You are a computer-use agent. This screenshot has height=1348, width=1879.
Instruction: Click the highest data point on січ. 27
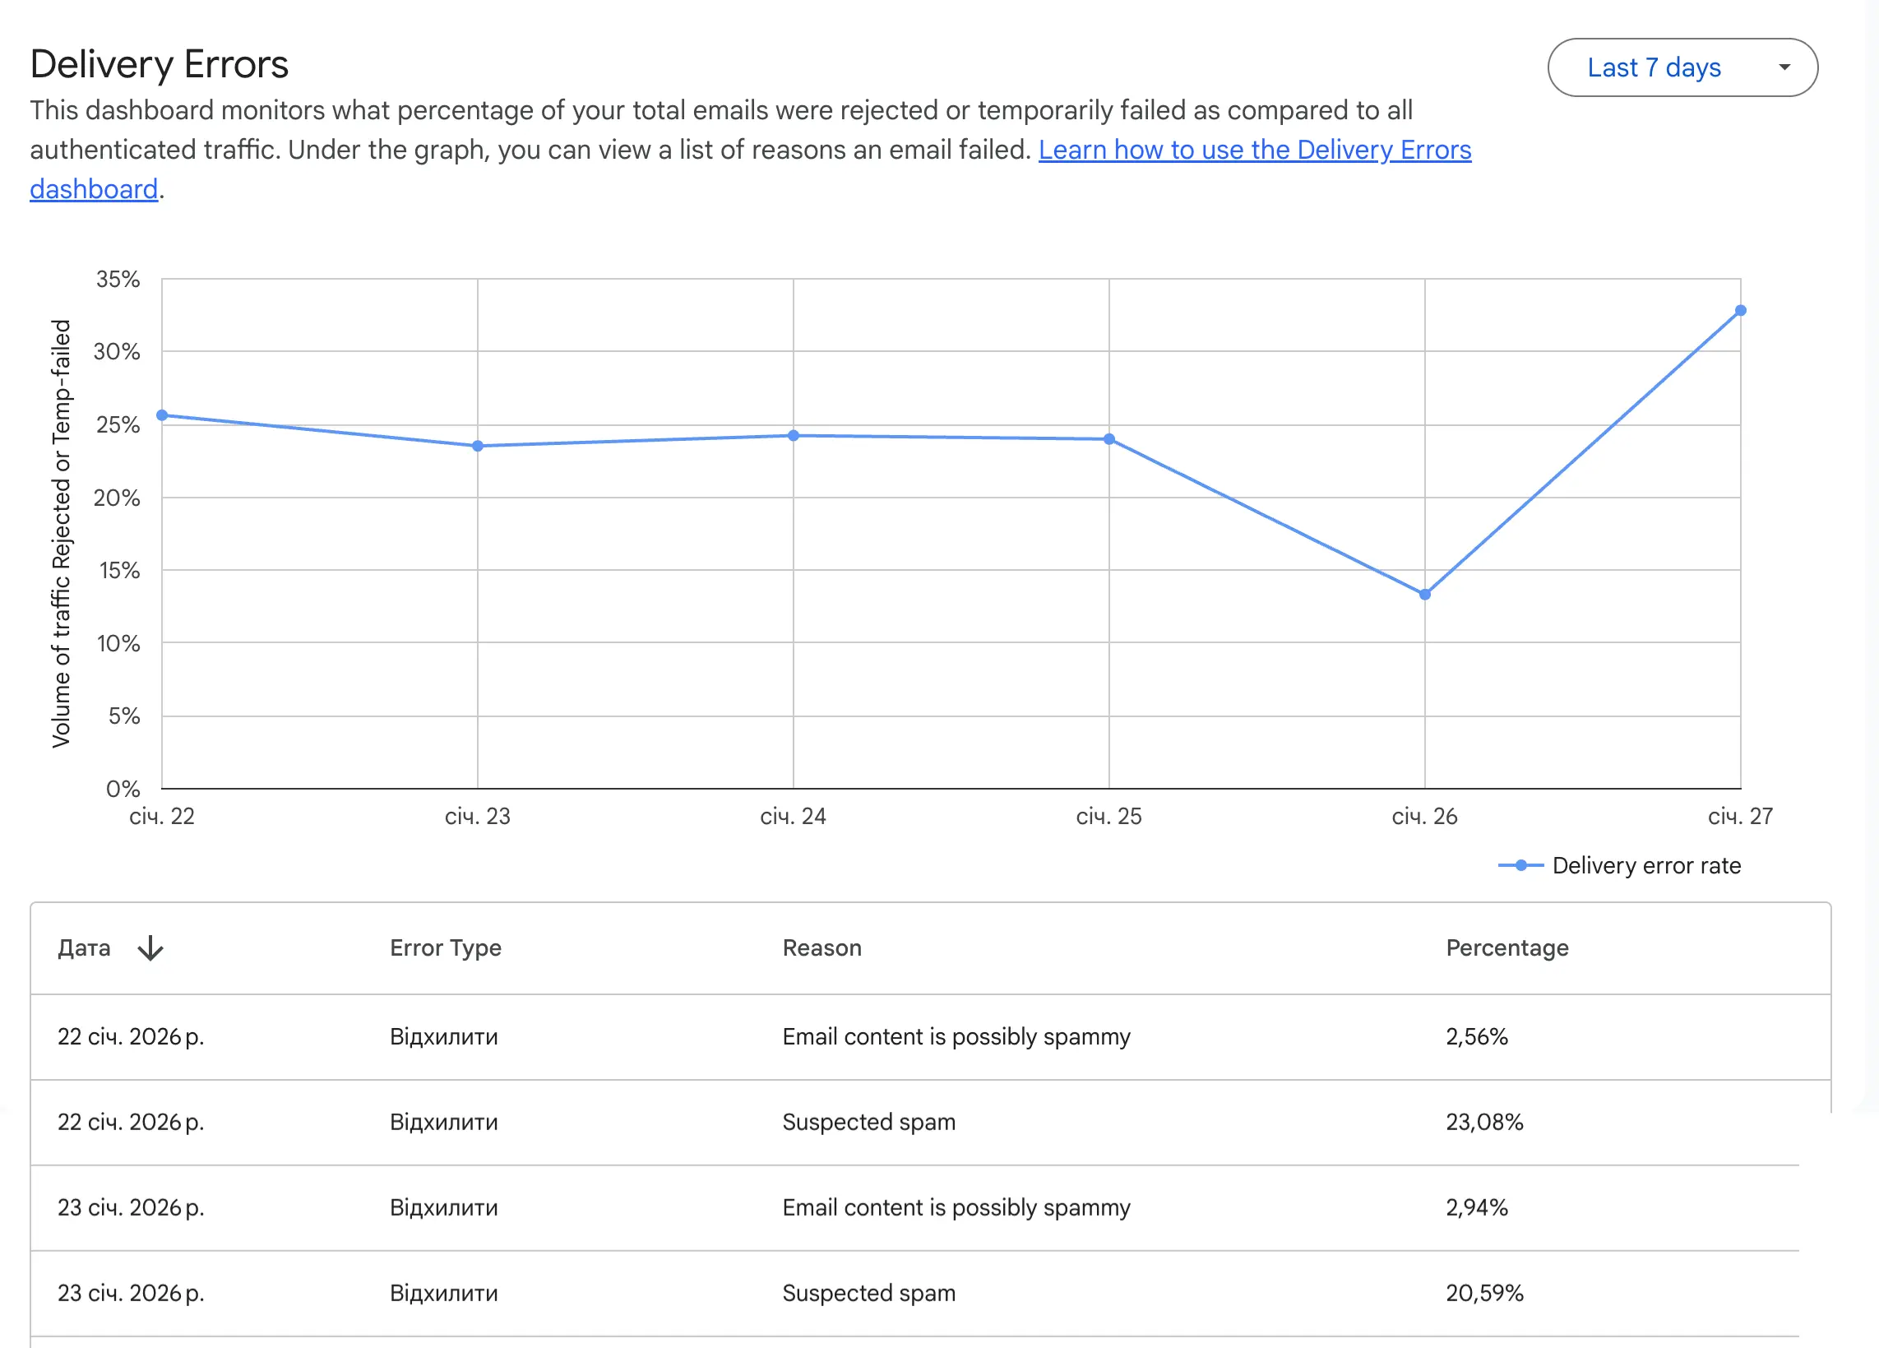[x=1743, y=310]
